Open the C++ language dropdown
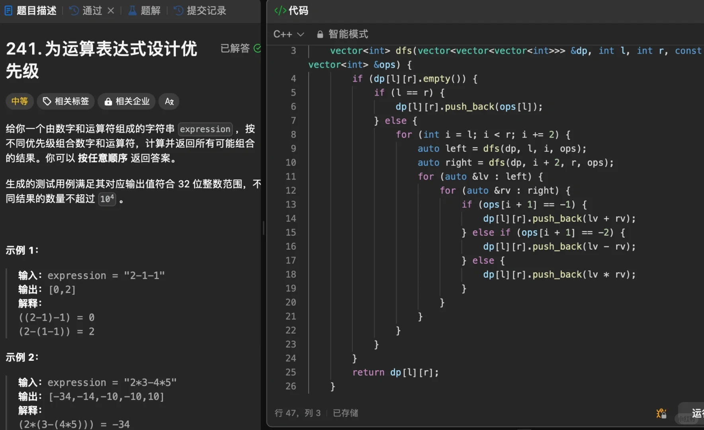Screen dimensions: 704x430 [288, 34]
